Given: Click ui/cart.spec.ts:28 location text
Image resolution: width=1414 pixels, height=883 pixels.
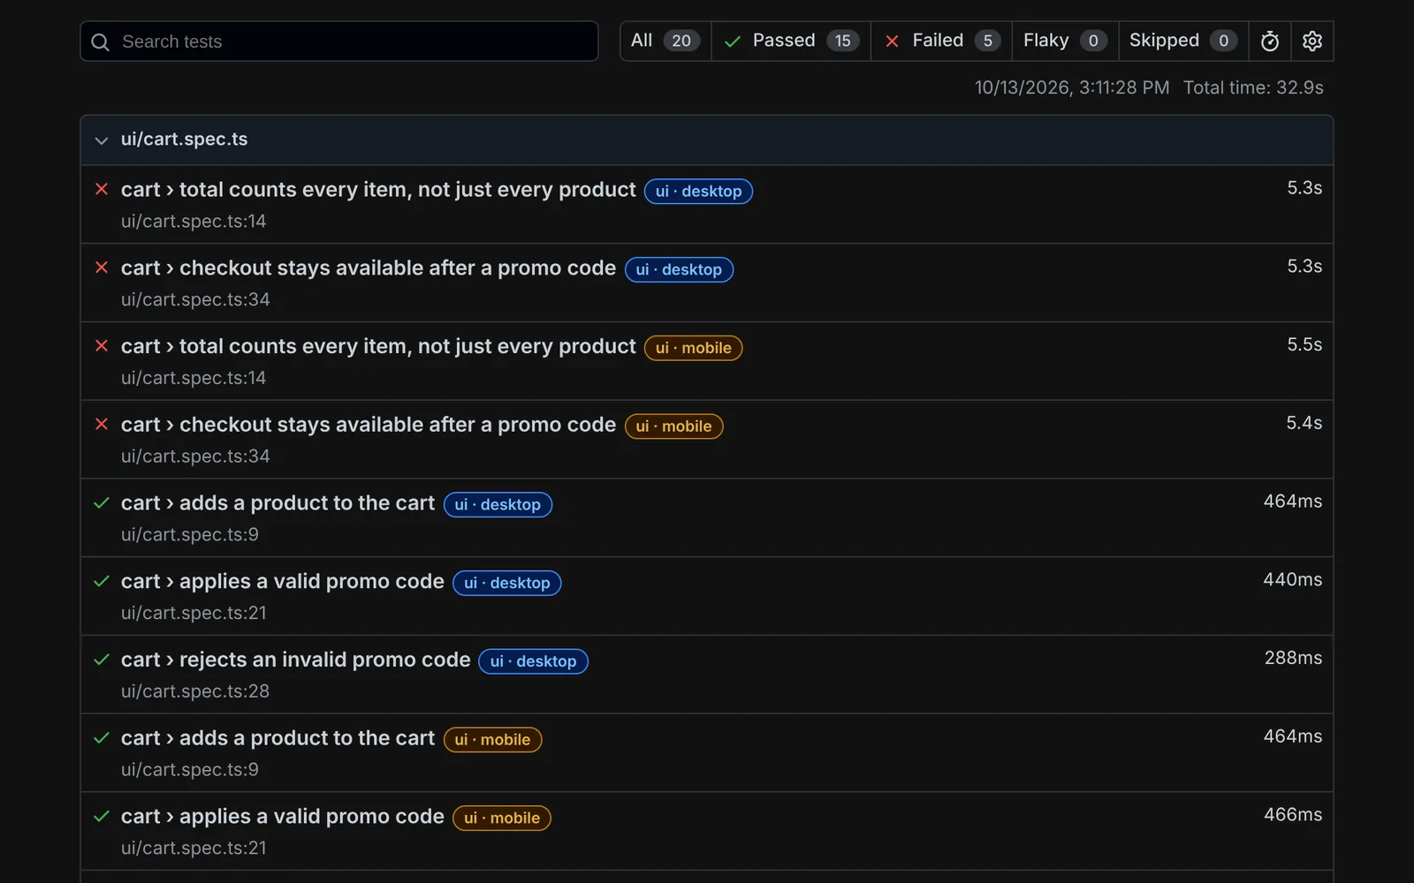Looking at the screenshot, I should (x=195, y=691).
